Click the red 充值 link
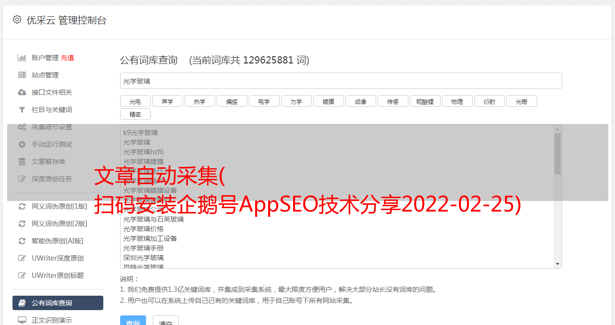 pyautogui.click(x=67, y=58)
